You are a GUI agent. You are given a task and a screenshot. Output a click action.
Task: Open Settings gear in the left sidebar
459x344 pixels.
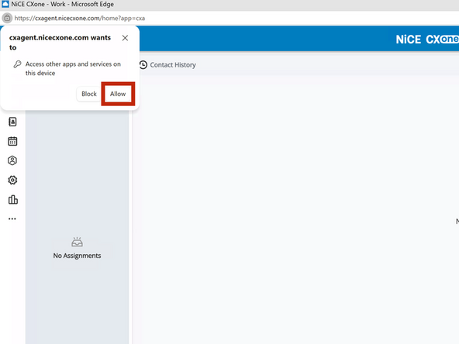[x=12, y=180]
